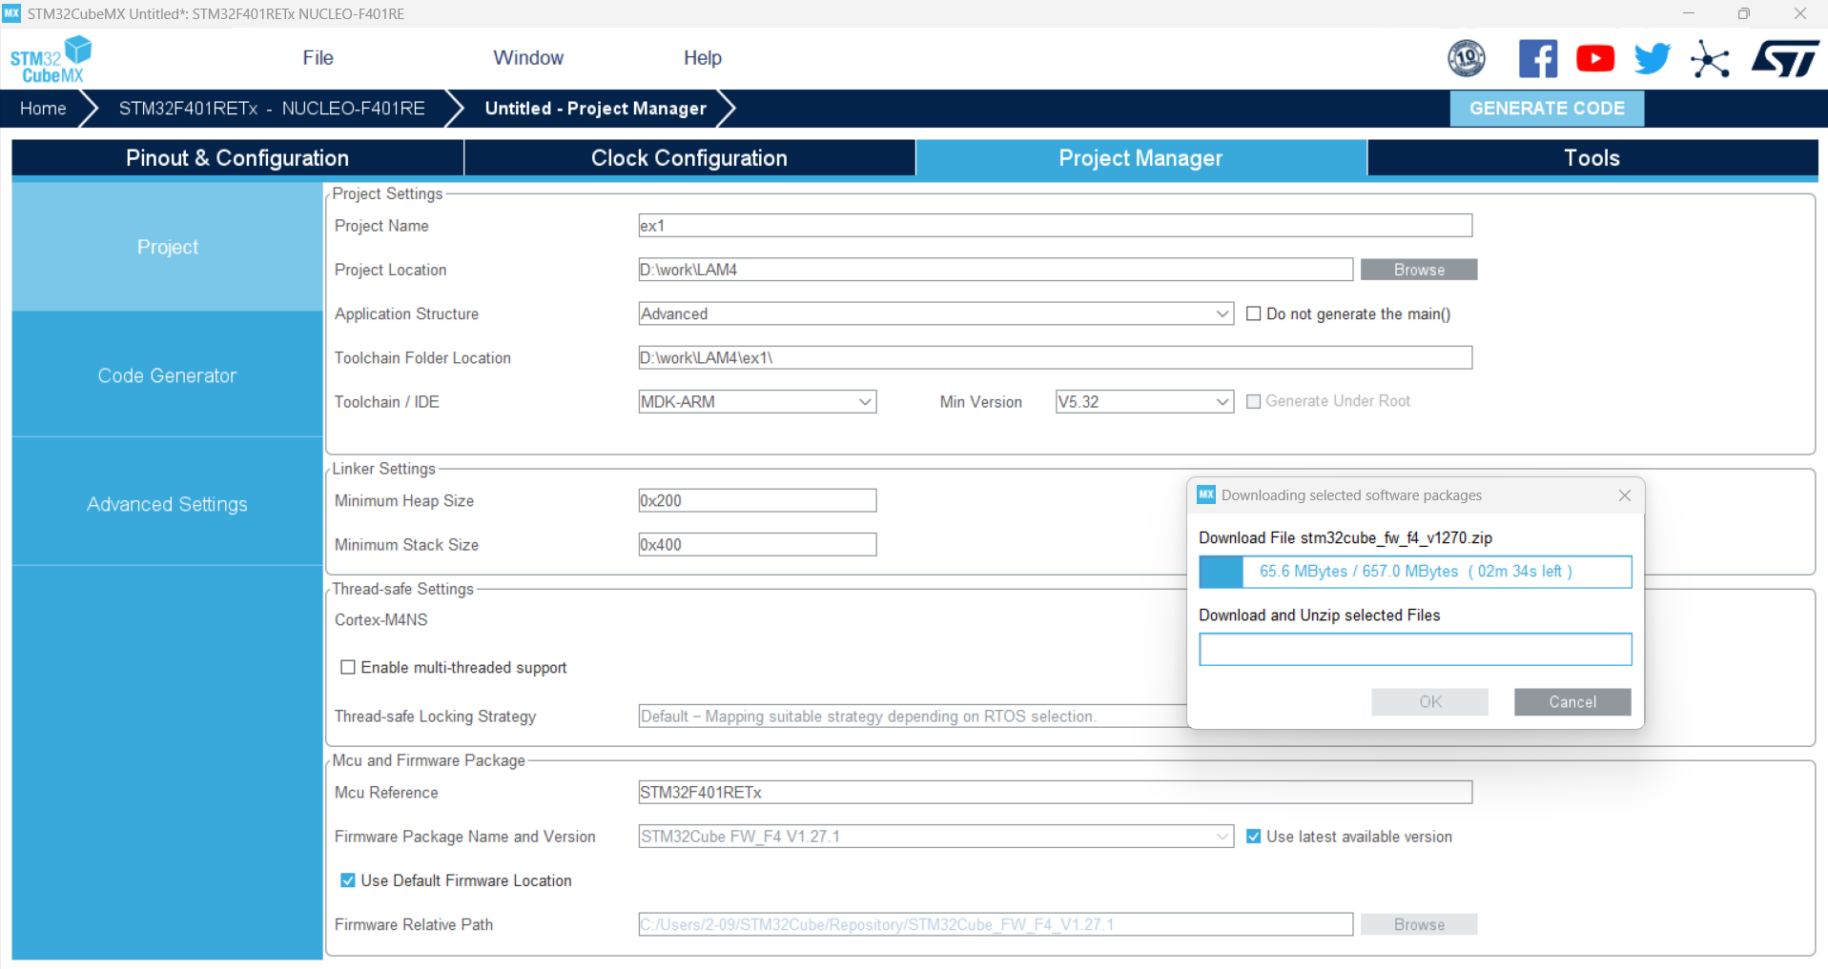This screenshot has width=1828, height=969.
Task: Open the 10-year anniversary badge icon
Action: [1467, 58]
